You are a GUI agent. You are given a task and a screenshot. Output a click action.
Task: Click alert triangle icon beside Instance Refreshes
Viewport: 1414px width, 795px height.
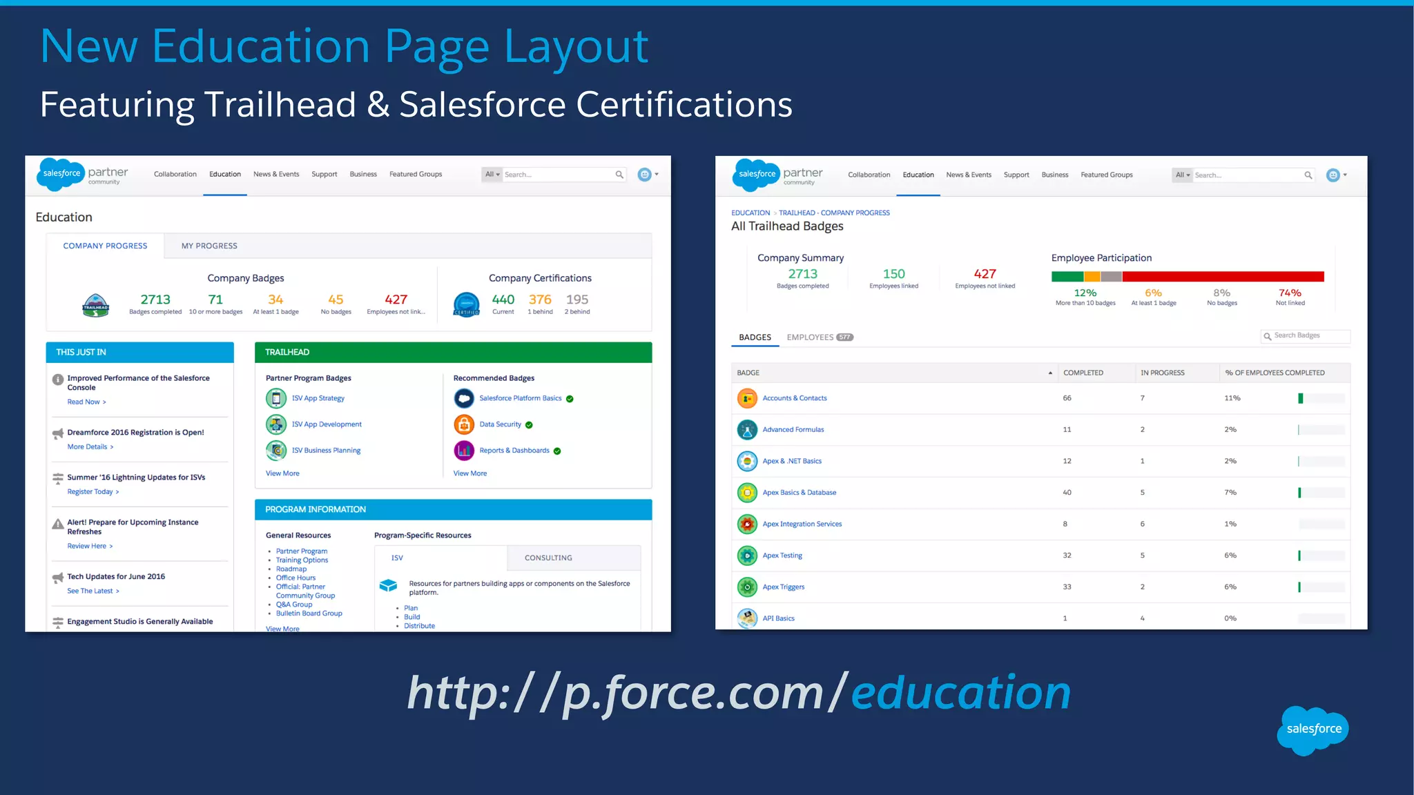point(58,524)
